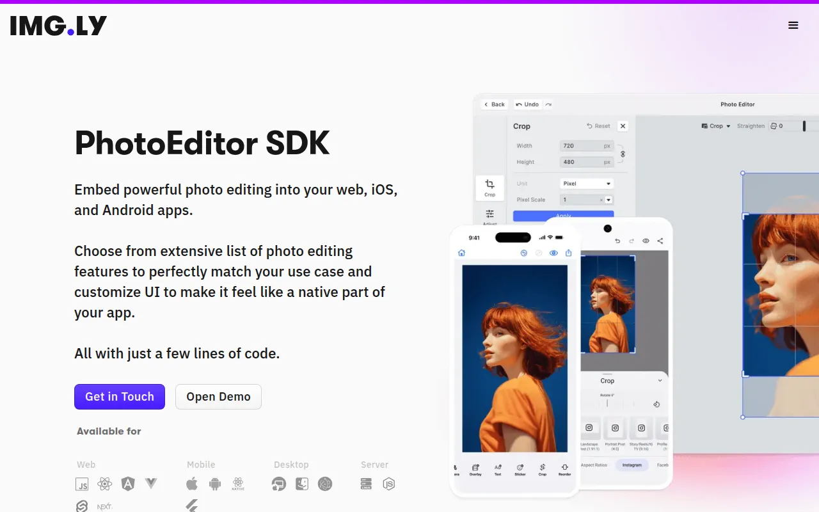Tap Reorder tool on iPhone preview
The width and height of the screenshot is (819, 512).
[564, 470]
